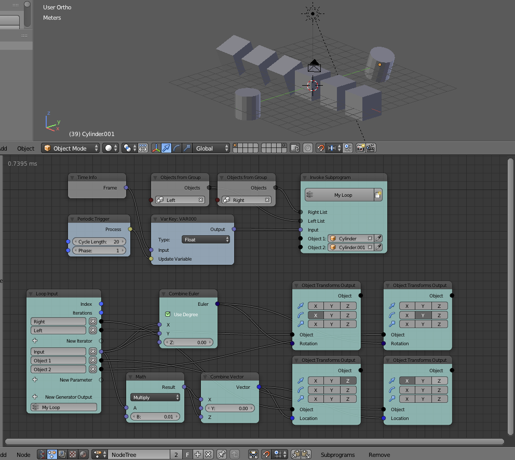Toggle the Z rotation output in Object Transforms Output
Image resolution: width=515 pixels, height=460 pixels.
(x=348, y=315)
